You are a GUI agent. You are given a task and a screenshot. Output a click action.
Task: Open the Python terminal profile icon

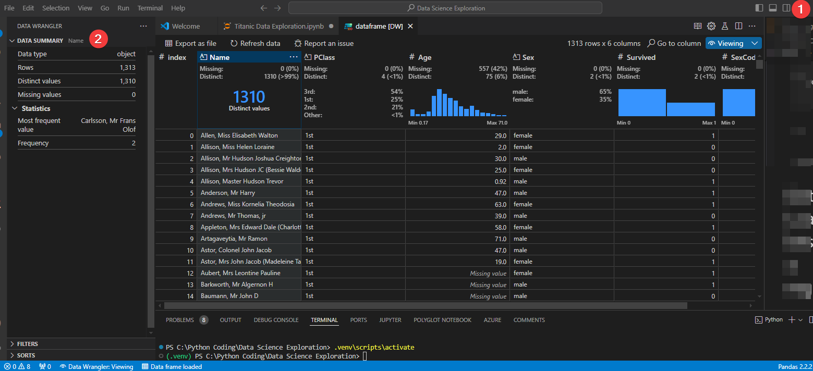click(x=759, y=320)
